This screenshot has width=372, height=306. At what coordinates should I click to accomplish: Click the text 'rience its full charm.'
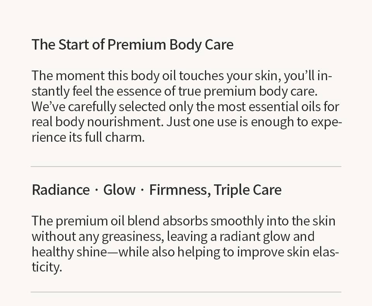pos(88,138)
